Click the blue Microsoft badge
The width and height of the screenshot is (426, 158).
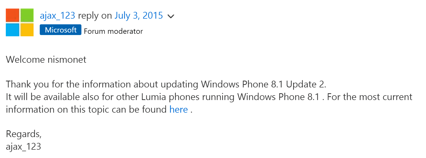(x=61, y=30)
